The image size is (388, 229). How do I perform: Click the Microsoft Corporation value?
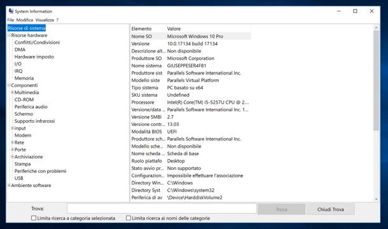(x=191, y=59)
